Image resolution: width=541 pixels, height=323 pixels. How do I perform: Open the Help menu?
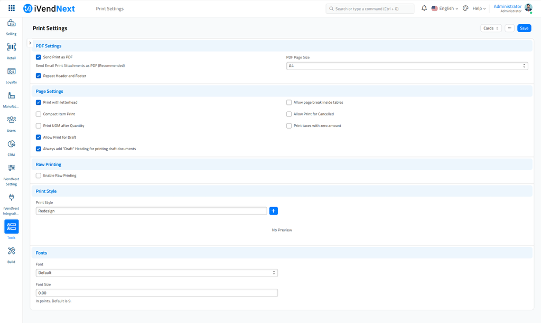coord(478,8)
